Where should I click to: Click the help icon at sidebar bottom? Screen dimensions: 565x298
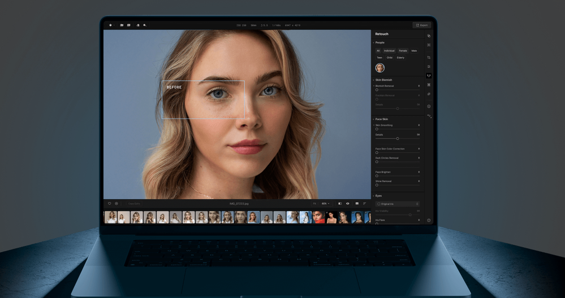pyautogui.click(x=429, y=220)
